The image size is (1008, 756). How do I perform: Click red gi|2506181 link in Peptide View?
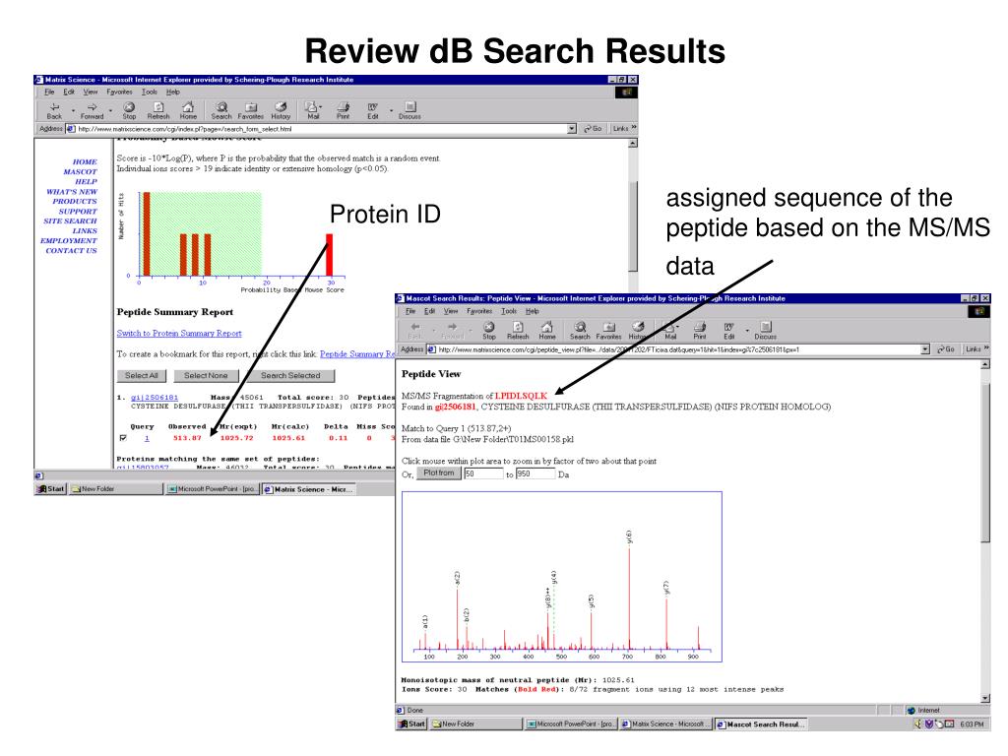coord(456,407)
